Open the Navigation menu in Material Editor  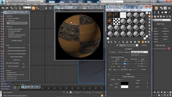pos(124,10)
